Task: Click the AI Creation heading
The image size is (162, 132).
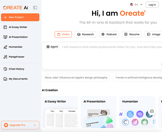Action: pos(50,90)
